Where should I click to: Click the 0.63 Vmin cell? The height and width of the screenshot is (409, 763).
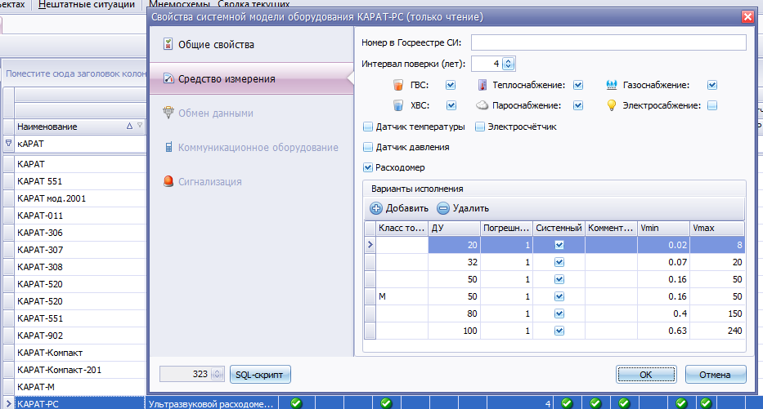point(663,331)
